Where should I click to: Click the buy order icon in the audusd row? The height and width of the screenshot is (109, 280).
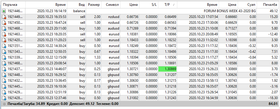(x=4, y=29)
